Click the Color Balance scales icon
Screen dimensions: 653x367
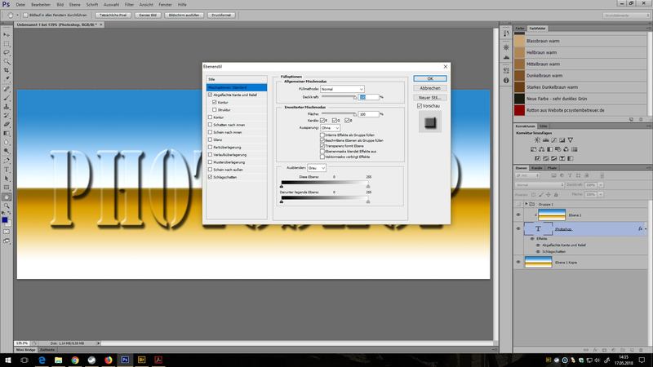click(541, 149)
